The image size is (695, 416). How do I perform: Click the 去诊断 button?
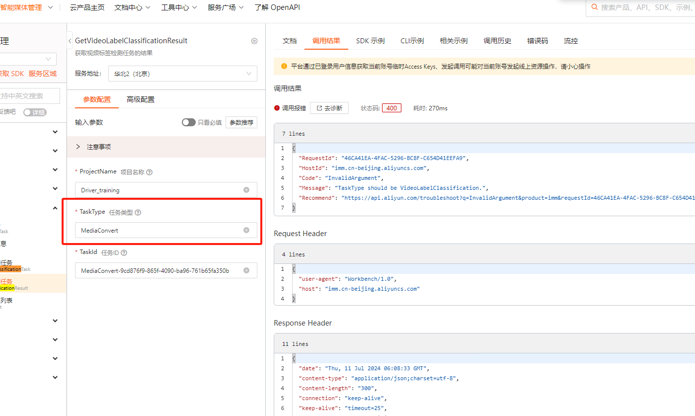pos(329,108)
